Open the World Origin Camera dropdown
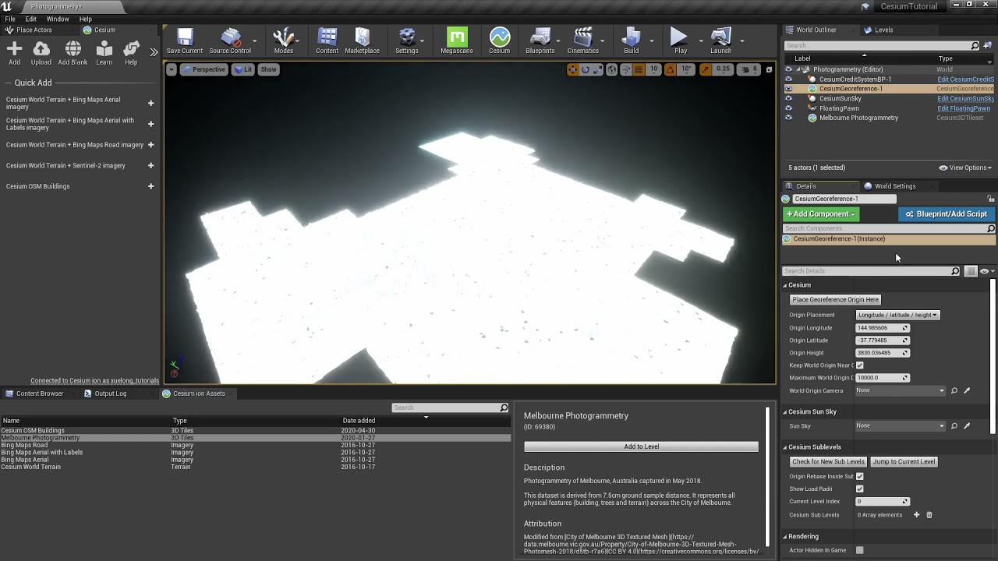The image size is (998, 561). [901, 390]
